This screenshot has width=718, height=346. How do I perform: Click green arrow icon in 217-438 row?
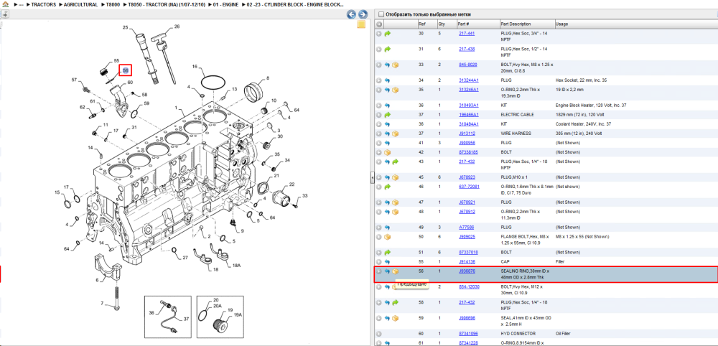pos(388,49)
